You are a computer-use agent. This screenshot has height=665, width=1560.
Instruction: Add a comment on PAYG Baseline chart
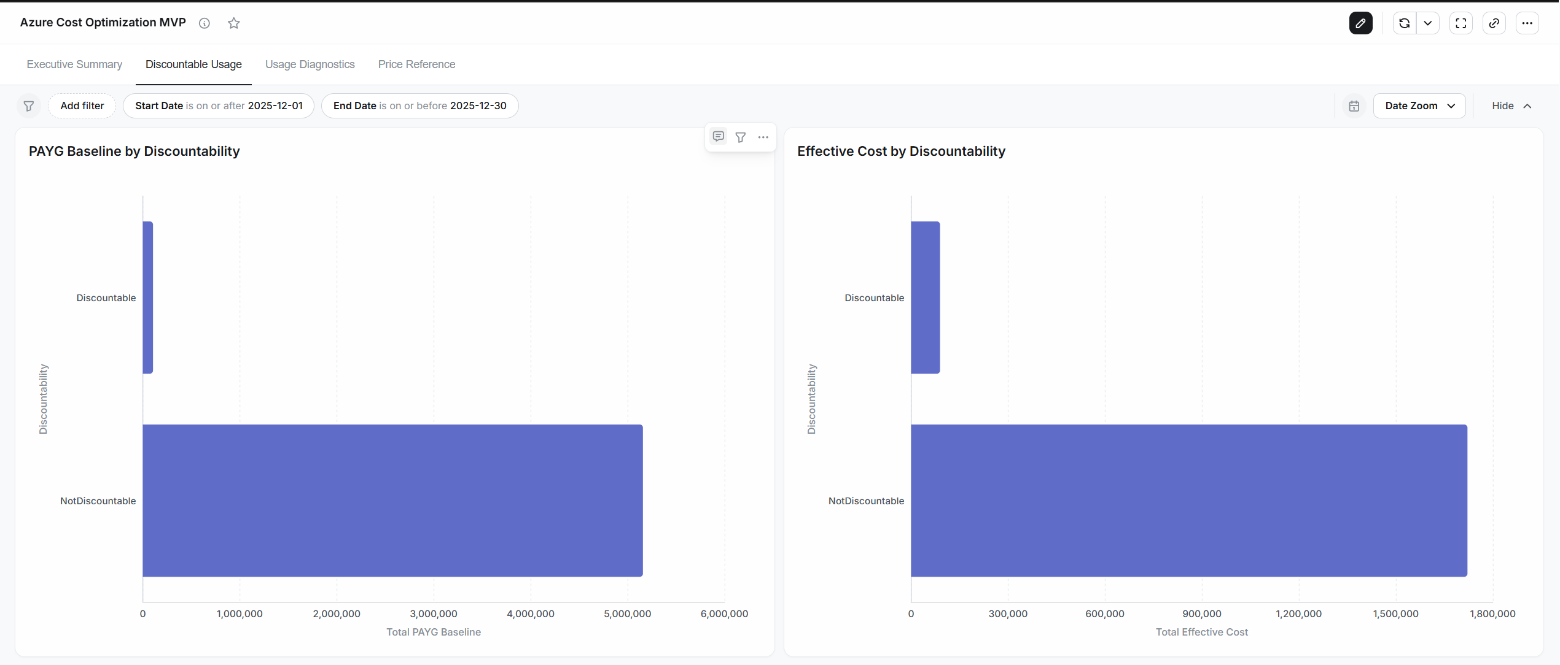[718, 137]
